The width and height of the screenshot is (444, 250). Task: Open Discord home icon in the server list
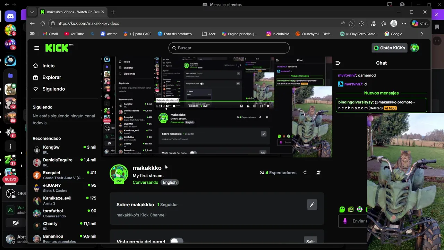point(10,16)
